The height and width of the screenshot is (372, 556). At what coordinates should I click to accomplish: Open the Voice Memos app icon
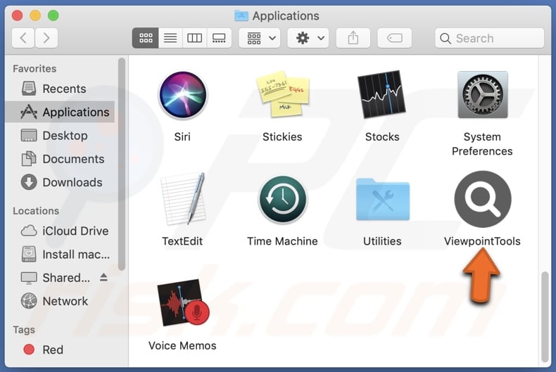point(183,302)
